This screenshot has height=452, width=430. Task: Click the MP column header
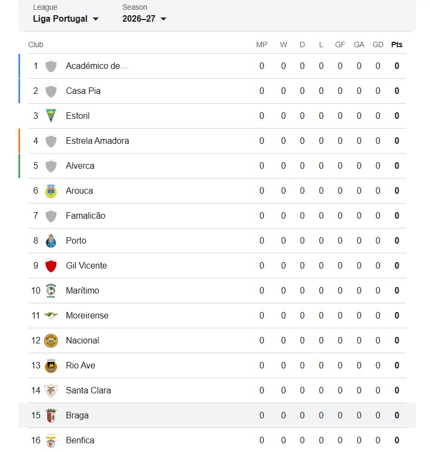pos(262,44)
